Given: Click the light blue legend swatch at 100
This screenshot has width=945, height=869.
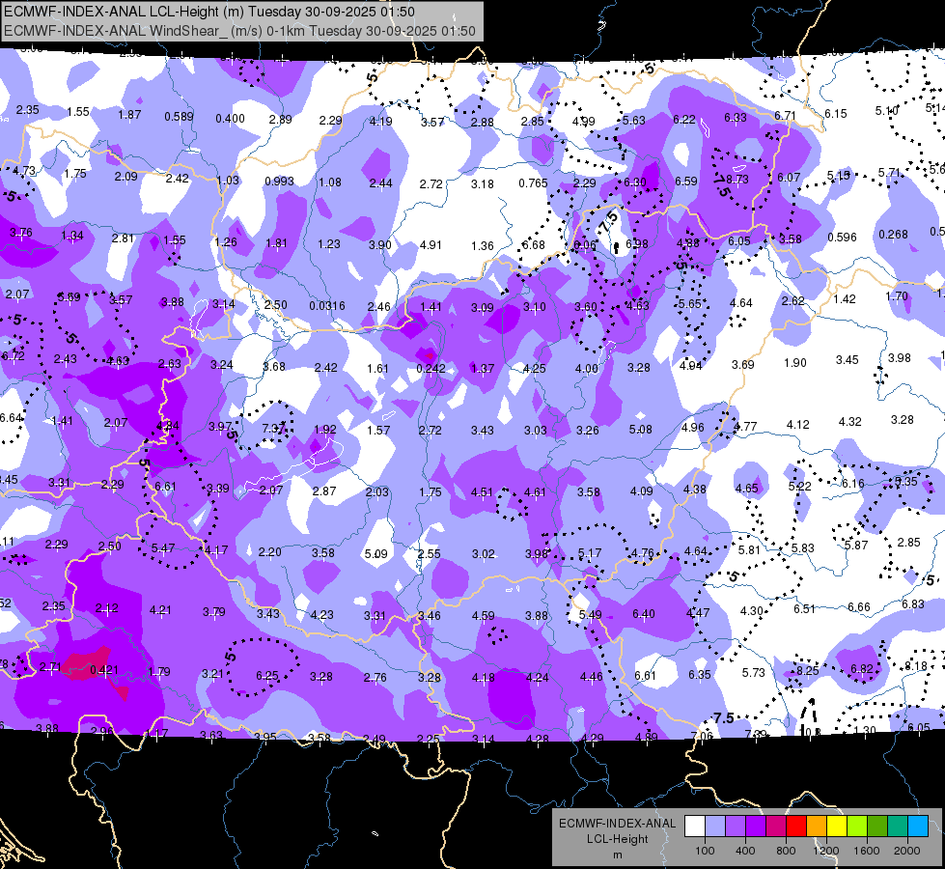Looking at the screenshot, I should coord(715,827).
